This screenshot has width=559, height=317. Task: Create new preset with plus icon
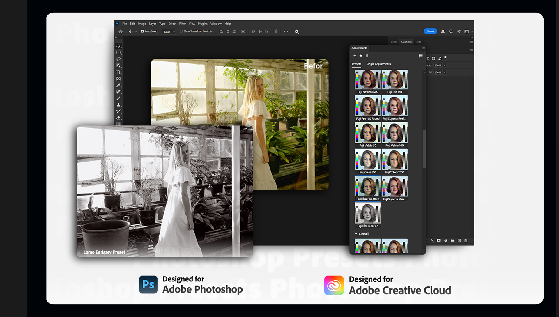pos(355,56)
